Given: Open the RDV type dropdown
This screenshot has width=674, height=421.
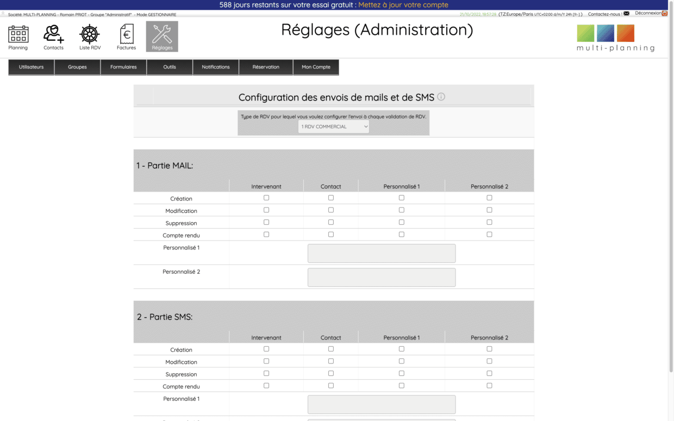Looking at the screenshot, I should 334,127.
